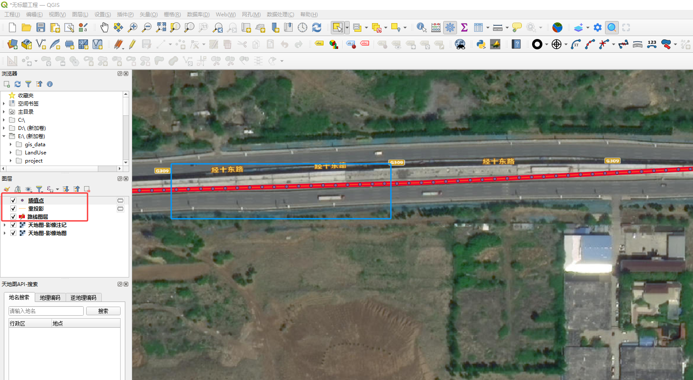This screenshot has width=693, height=380.
Task: Toggle visibility of 插值点 layer
Action: pyautogui.click(x=13, y=200)
